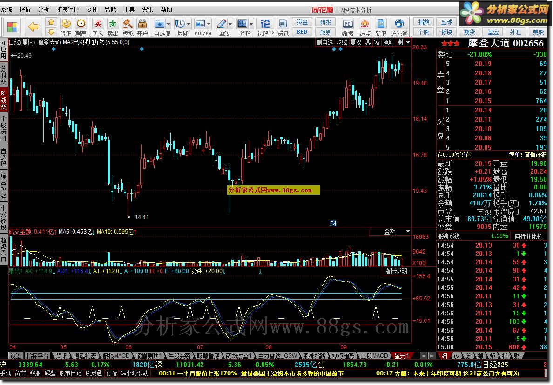
Task: Open the 扩展行情 menu
Action: [x=67, y=9]
